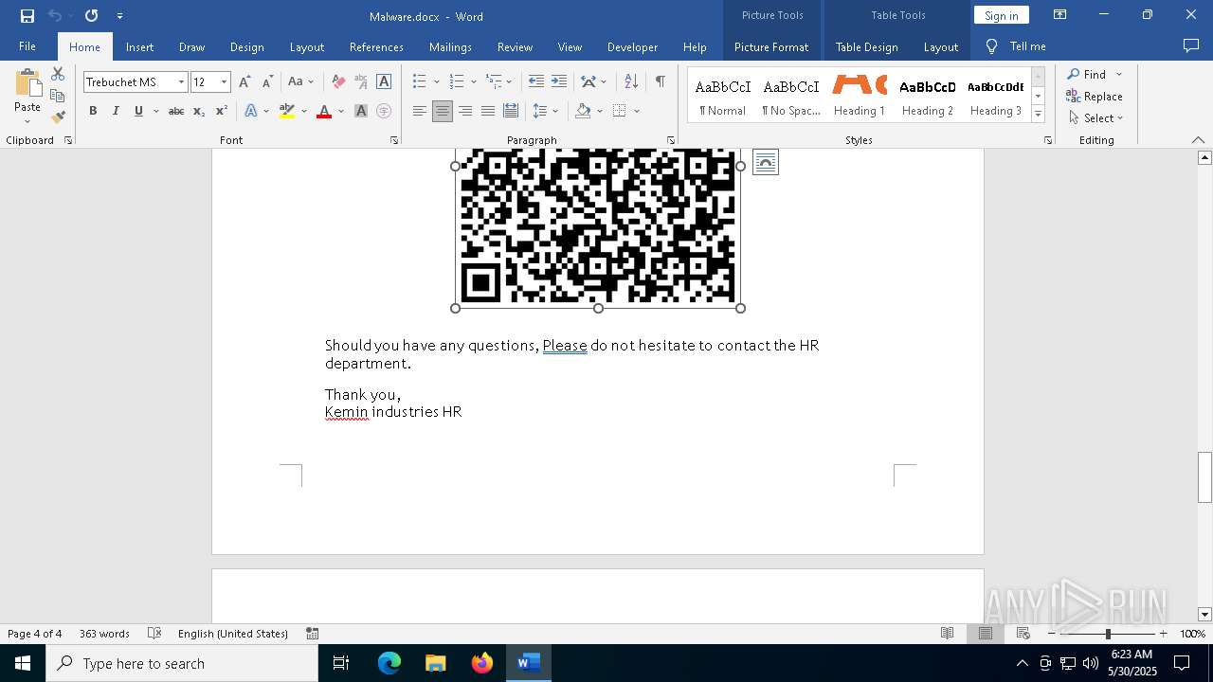
Task: Toggle Underline formatting
Action: [x=138, y=111]
